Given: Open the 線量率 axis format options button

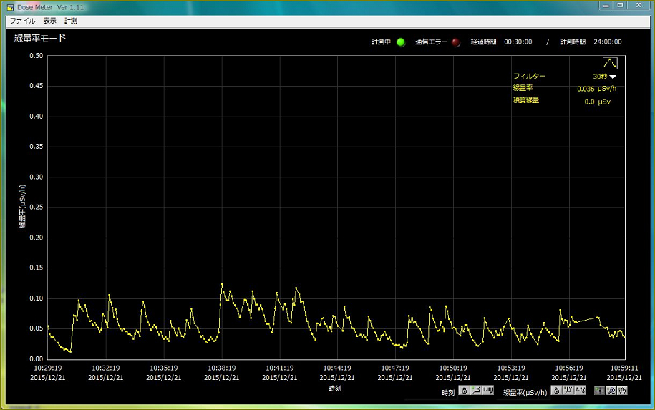Looking at the screenshot, I should pyautogui.click(x=580, y=391).
